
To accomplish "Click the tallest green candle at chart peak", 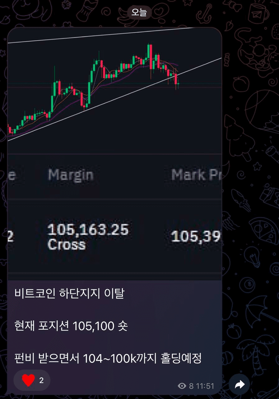I will [148, 51].
